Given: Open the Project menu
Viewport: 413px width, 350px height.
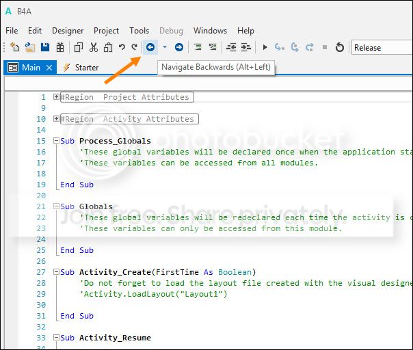Looking at the screenshot, I should 106,31.
